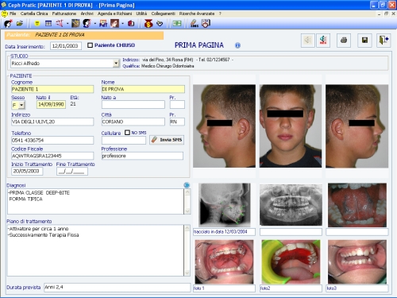Open the File menu
397x298 pixels.
coord(13,14)
